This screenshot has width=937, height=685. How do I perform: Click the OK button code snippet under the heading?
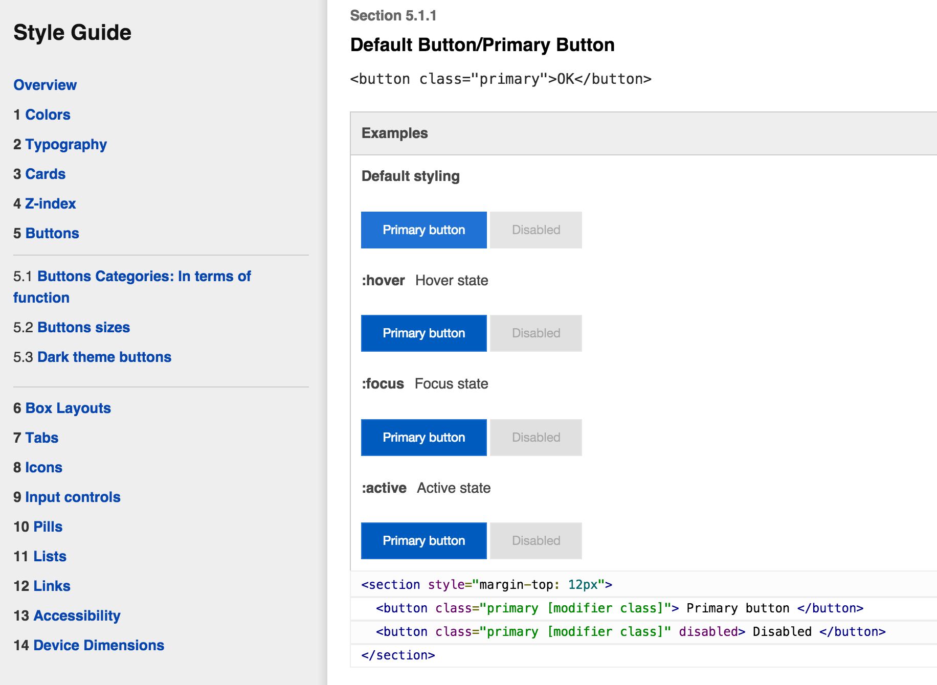pyautogui.click(x=501, y=79)
